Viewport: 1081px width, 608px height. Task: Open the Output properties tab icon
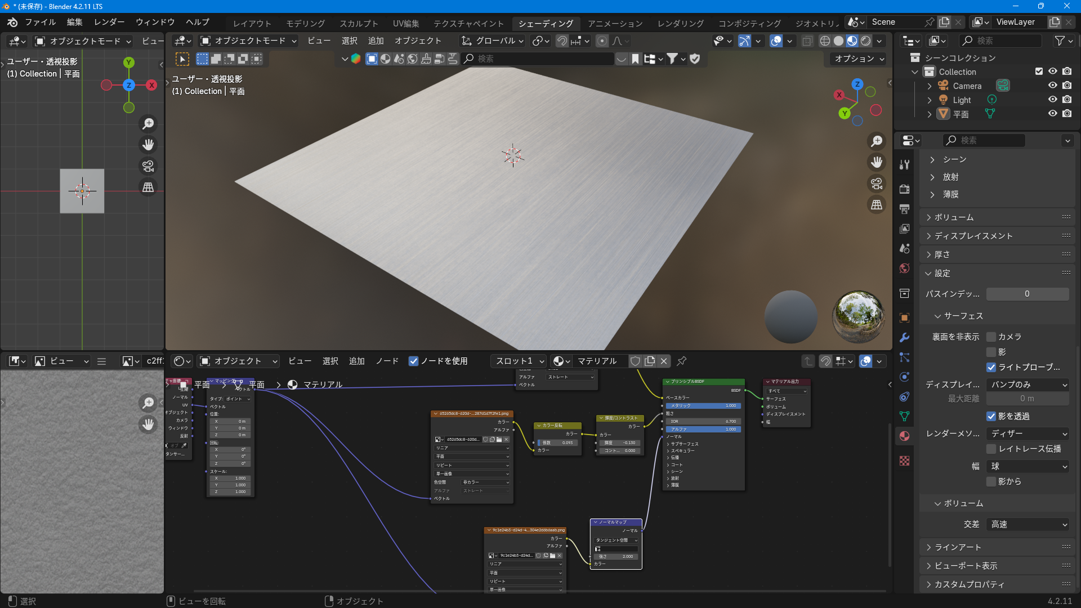pyautogui.click(x=904, y=209)
